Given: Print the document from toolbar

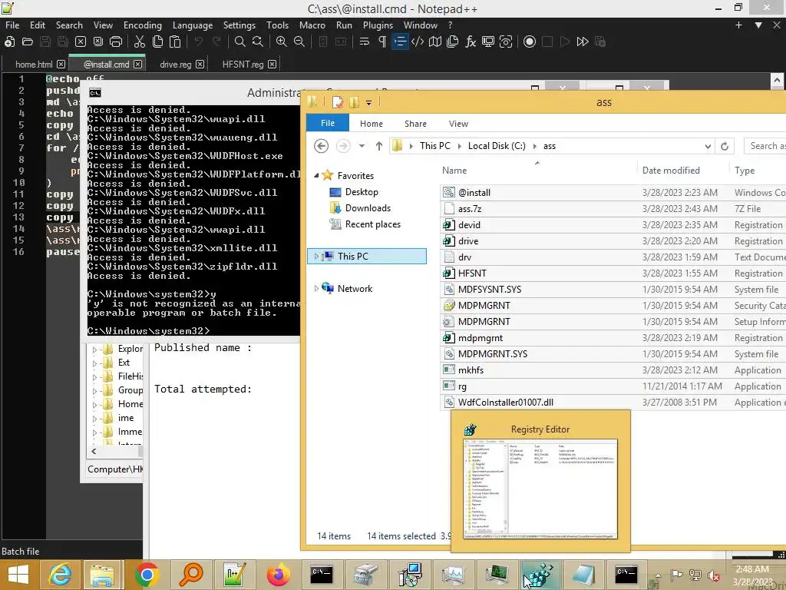Looking at the screenshot, I should pos(116,41).
